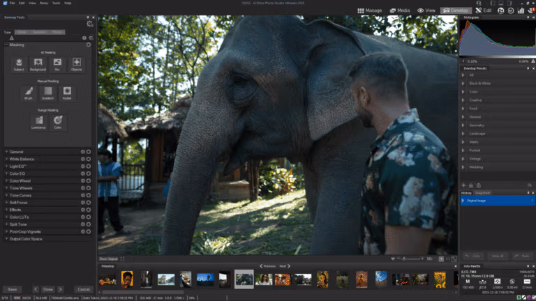Expand the Wedding presets category
Viewport: 536px width, 301px height.
(x=463, y=167)
